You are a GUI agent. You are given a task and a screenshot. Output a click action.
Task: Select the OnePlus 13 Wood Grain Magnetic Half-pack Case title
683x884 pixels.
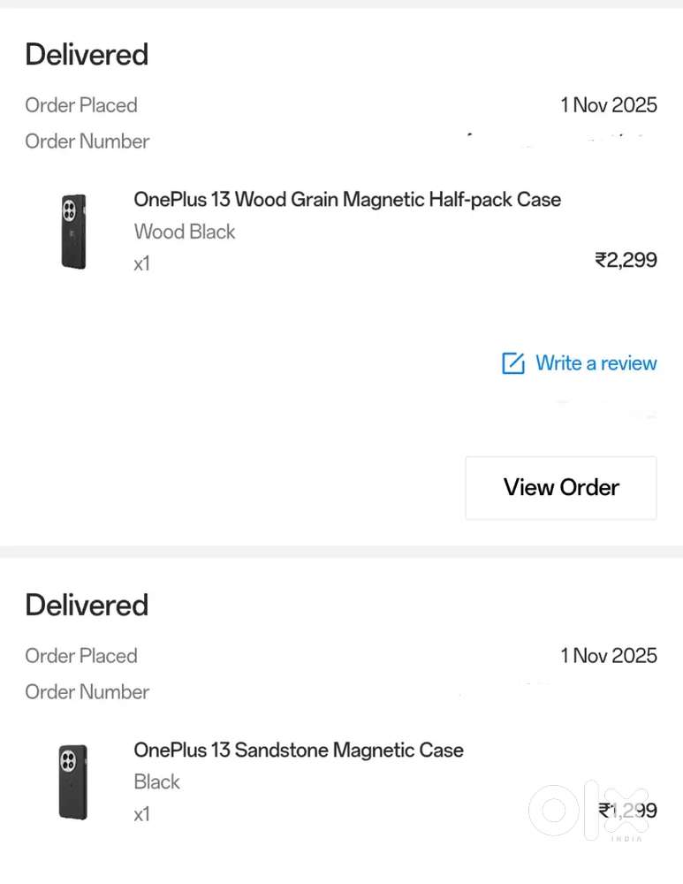pyautogui.click(x=347, y=199)
